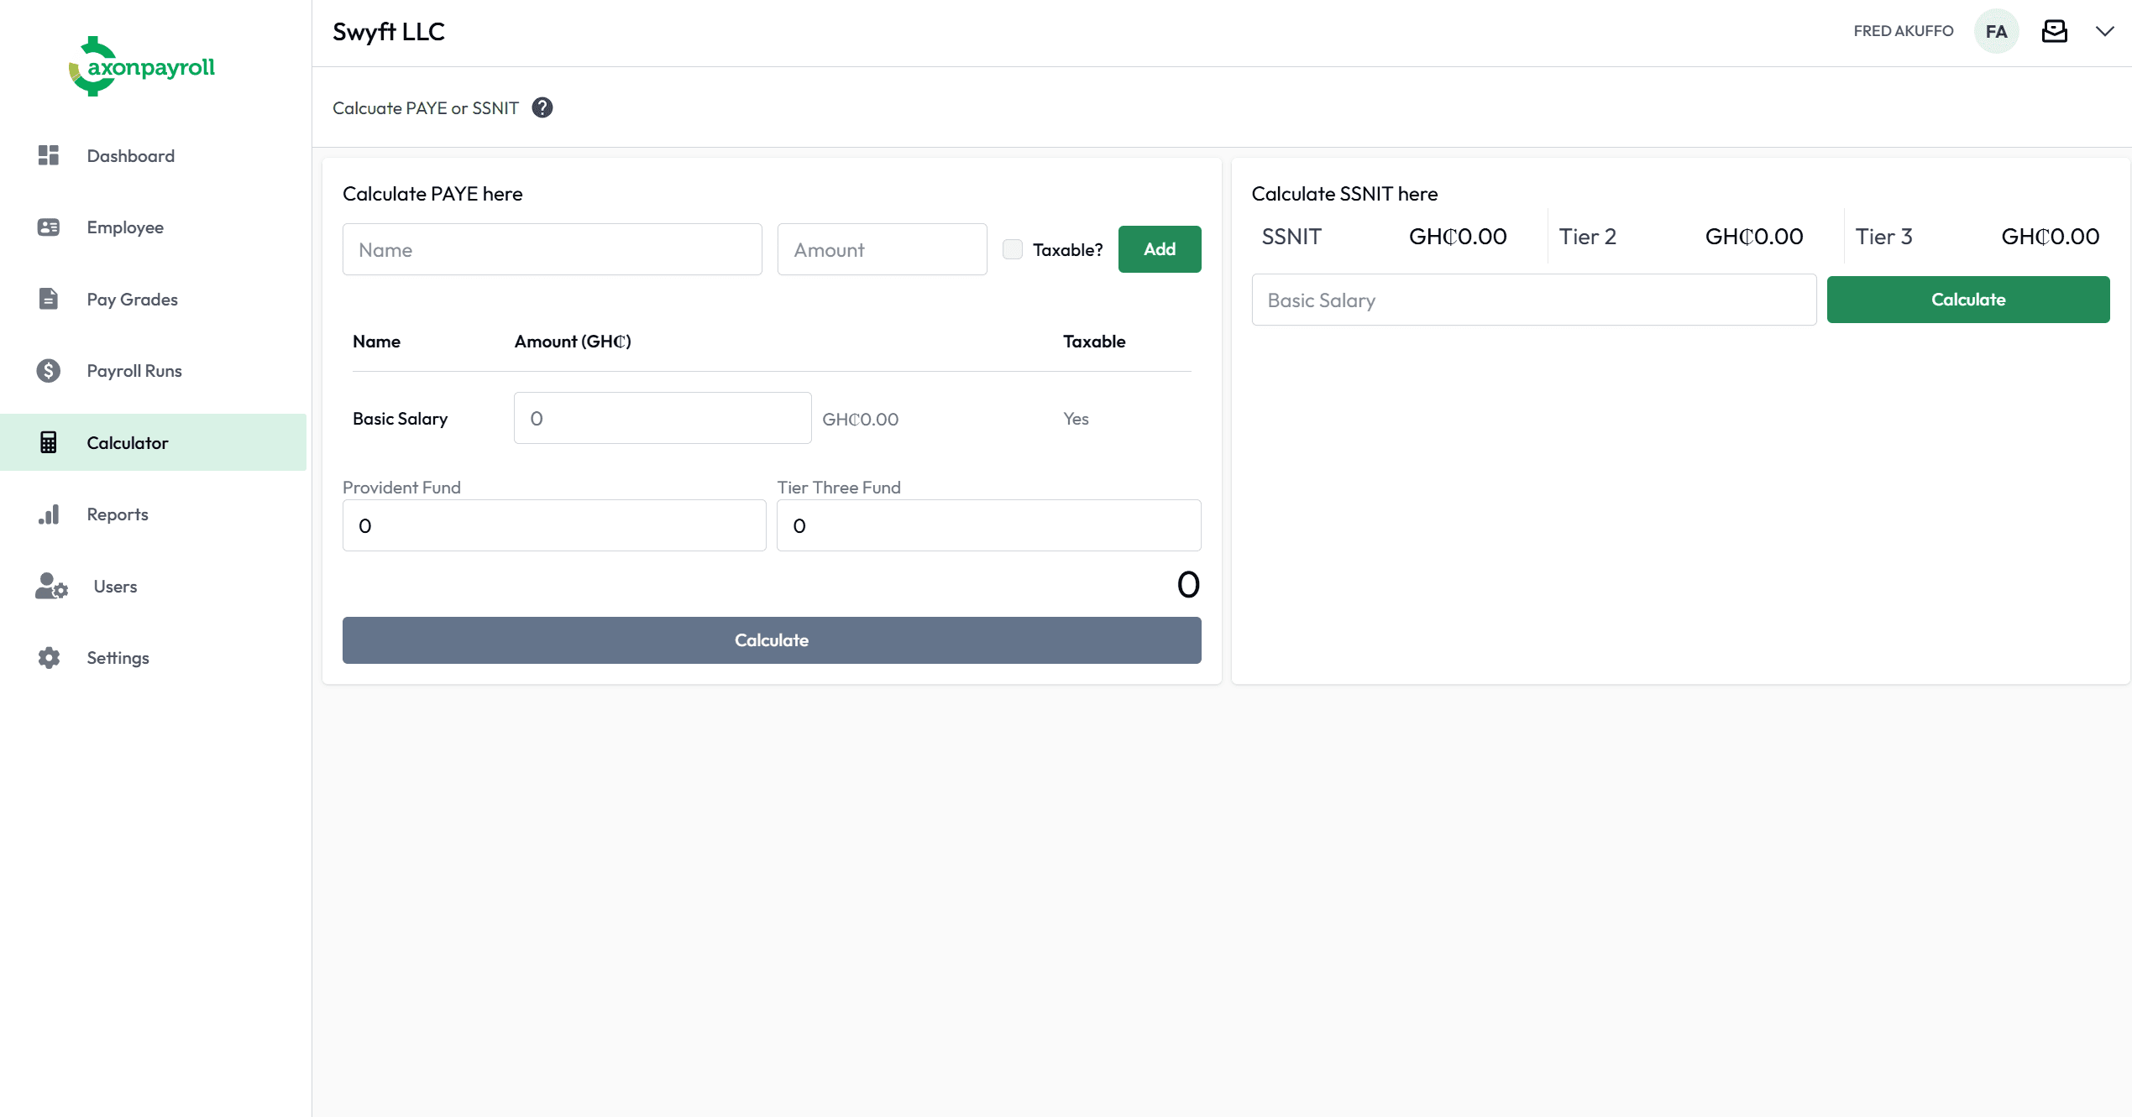This screenshot has height=1117, width=2132.
Task: Click the Users gear-person icon
Action: pyautogui.click(x=51, y=586)
